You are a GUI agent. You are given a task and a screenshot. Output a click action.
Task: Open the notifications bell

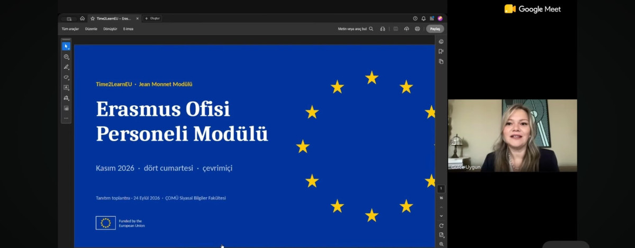(423, 19)
